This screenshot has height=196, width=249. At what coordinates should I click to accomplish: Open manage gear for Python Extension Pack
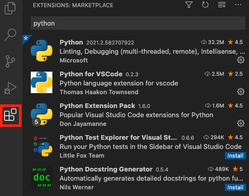(241, 123)
